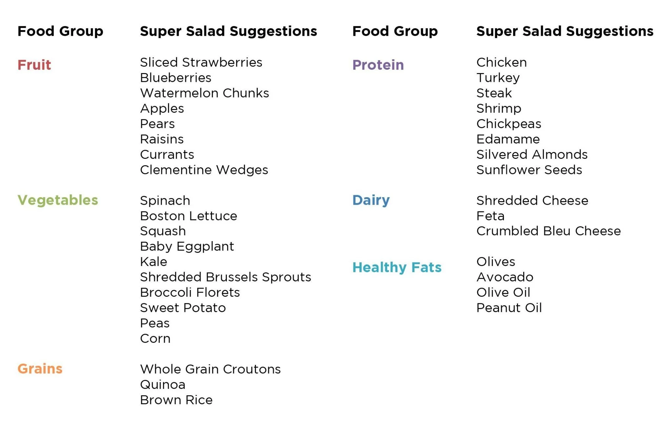Select Edamame in the protein list
671x434 pixels.
click(508, 139)
